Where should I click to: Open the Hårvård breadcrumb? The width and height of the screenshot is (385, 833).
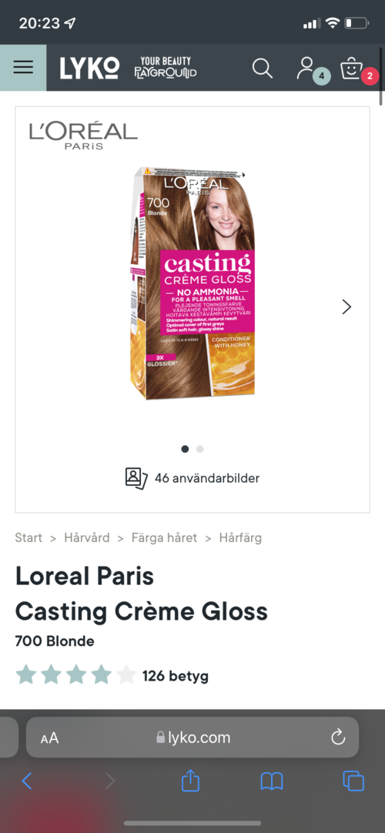point(87,537)
